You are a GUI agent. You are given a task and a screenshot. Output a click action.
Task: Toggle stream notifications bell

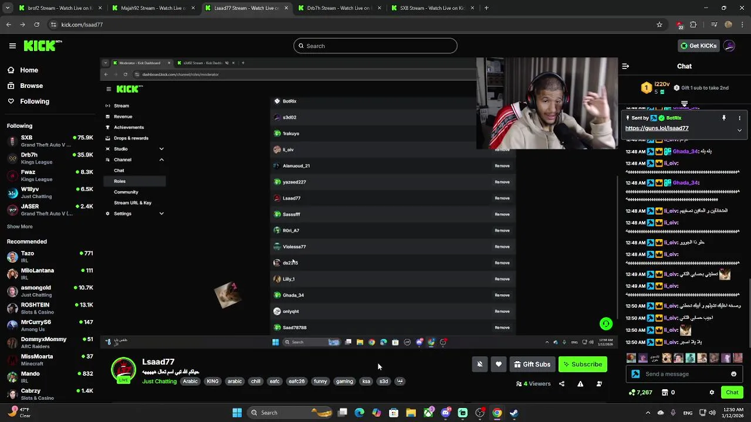(480, 365)
